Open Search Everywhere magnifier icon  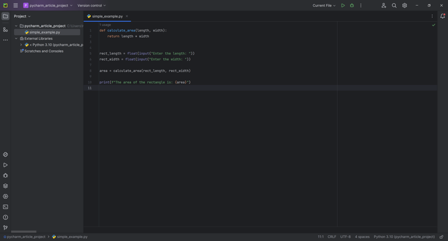point(394,6)
